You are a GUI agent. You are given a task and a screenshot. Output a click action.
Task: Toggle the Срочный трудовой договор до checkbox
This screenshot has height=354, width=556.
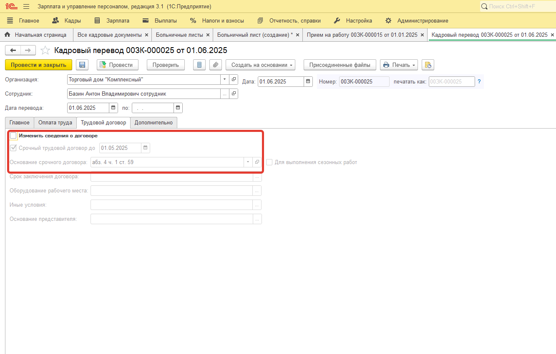13,148
